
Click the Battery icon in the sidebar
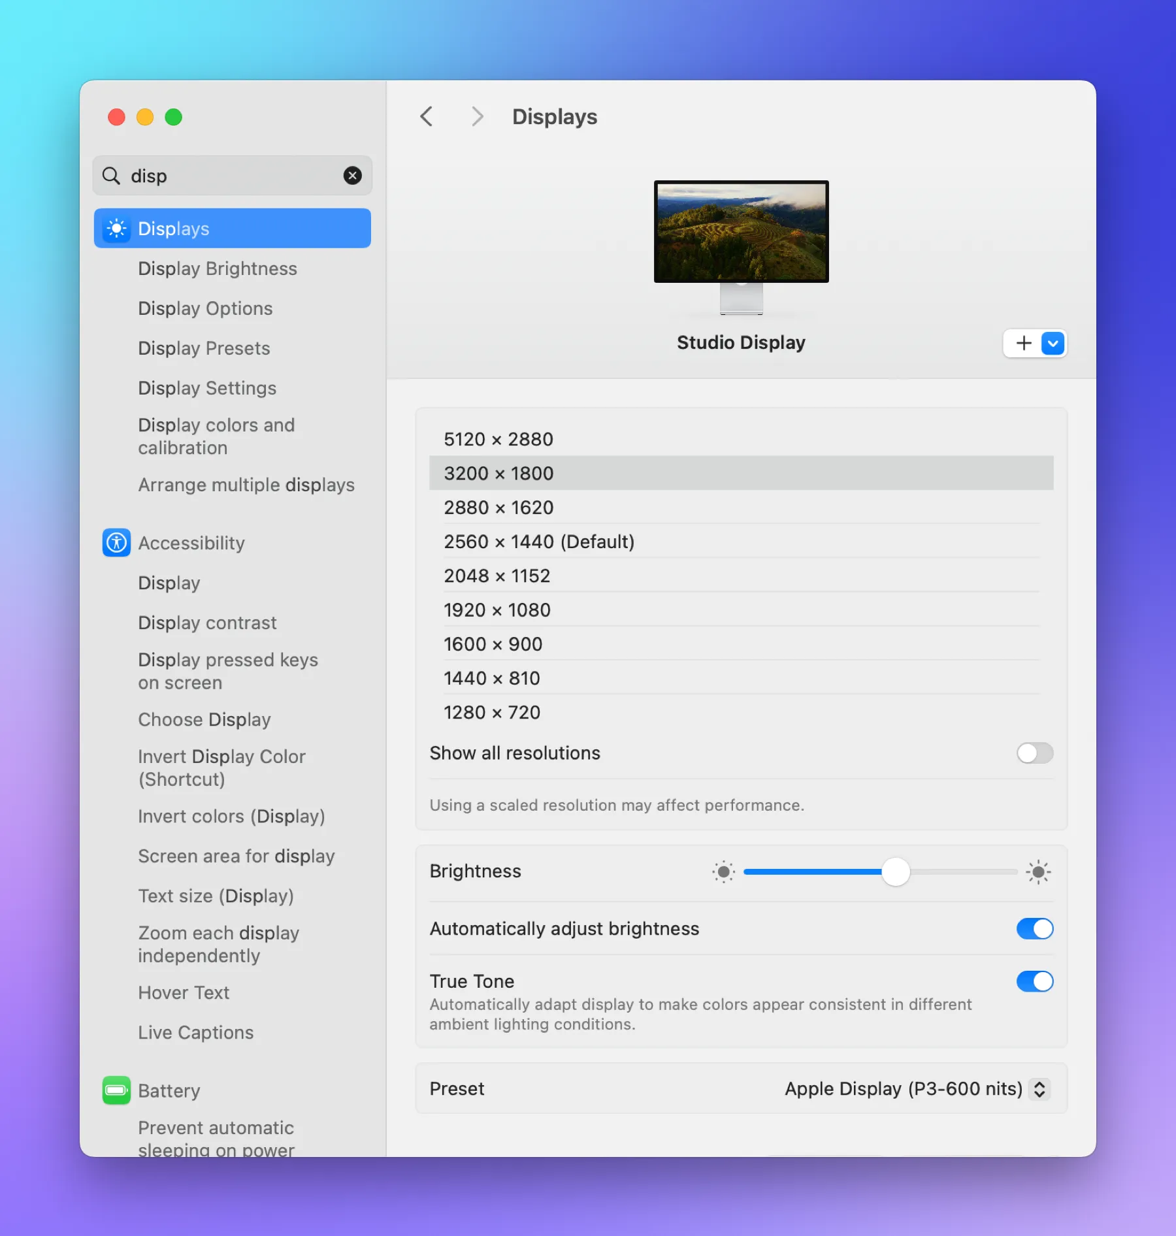tap(116, 1090)
